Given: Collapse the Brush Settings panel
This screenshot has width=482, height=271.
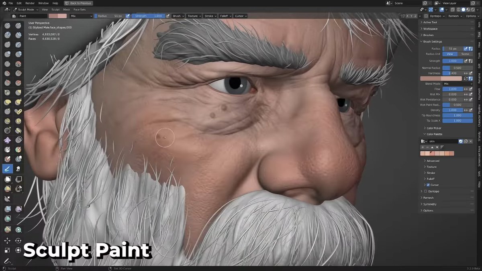Looking at the screenshot, I should click(446, 42).
